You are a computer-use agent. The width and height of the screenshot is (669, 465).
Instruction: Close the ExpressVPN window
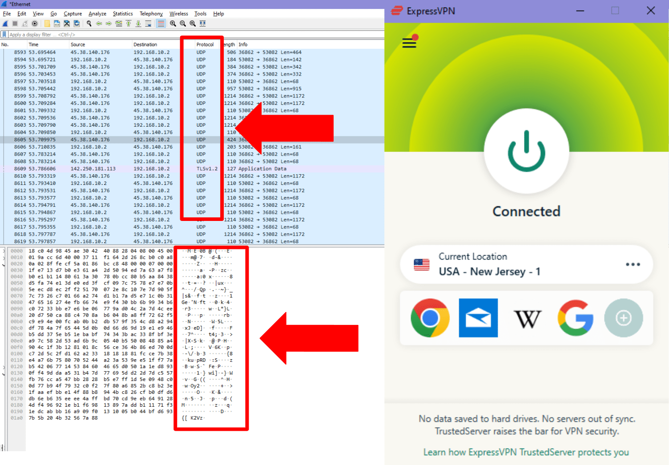(651, 11)
